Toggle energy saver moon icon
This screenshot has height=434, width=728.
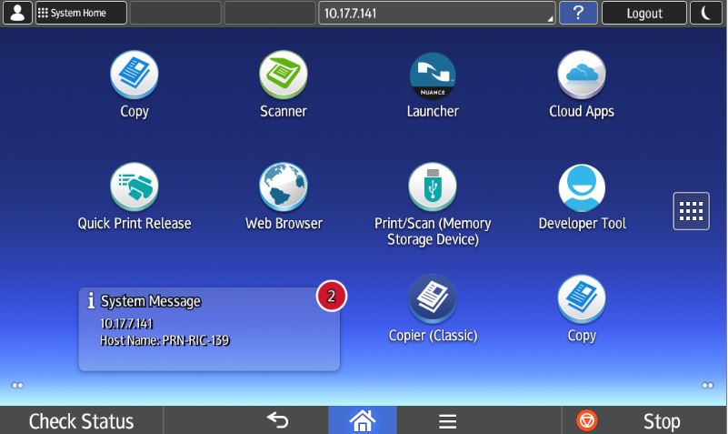tap(707, 14)
